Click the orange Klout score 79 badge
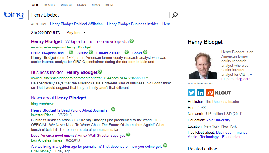This screenshot has height=153, width=269. [210, 93]
